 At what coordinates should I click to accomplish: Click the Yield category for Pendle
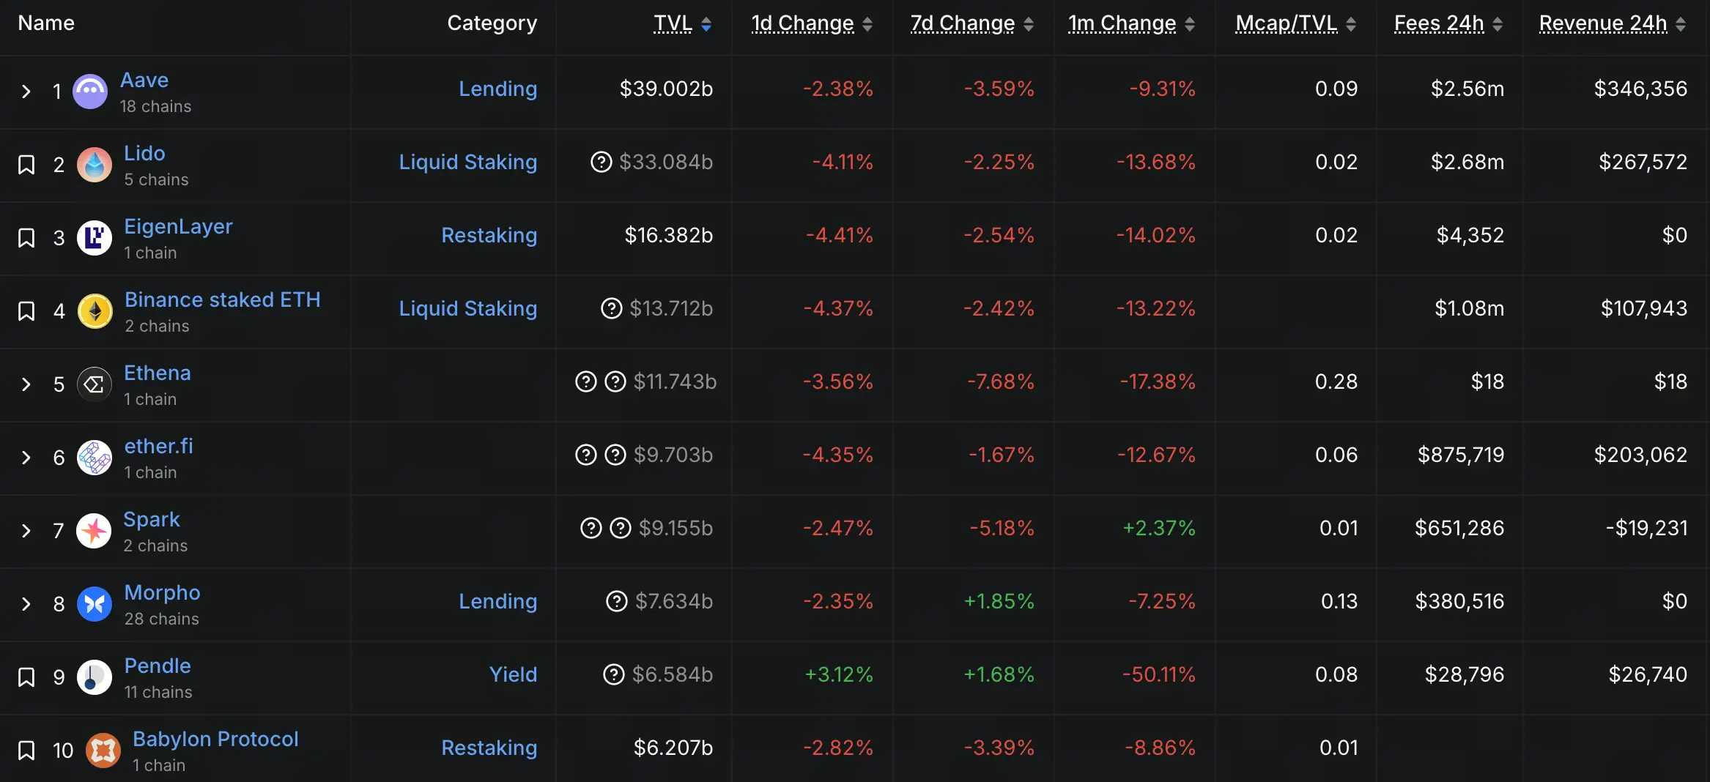click(514, 674)
